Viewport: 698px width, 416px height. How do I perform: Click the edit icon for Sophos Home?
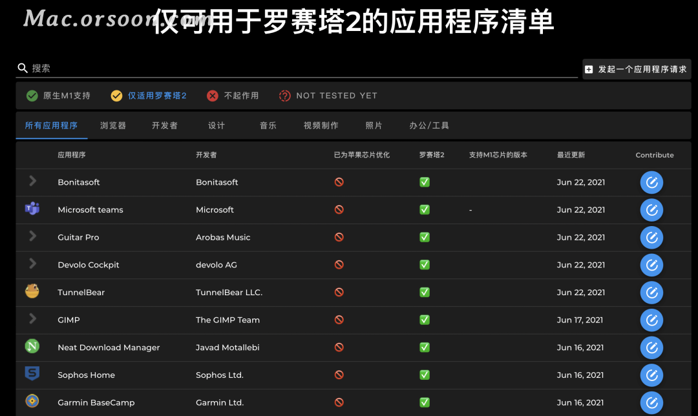(651, 375)
